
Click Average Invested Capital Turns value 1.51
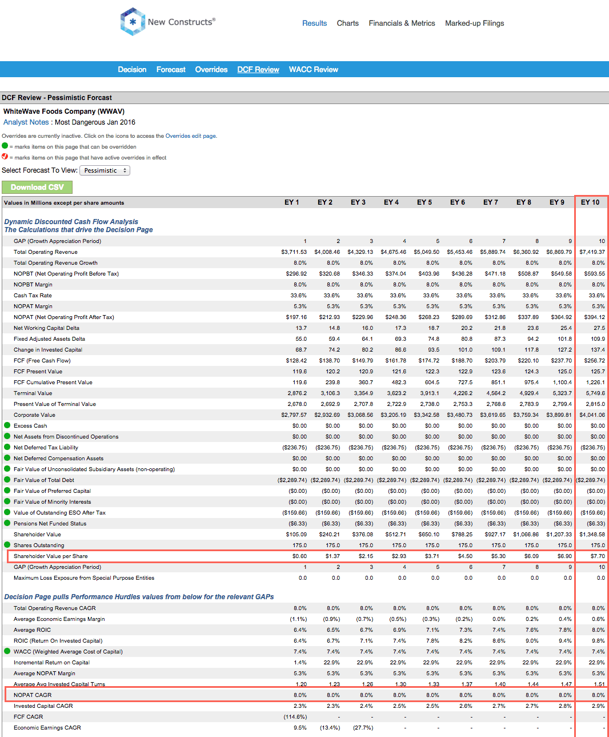(x=599, y=684)
